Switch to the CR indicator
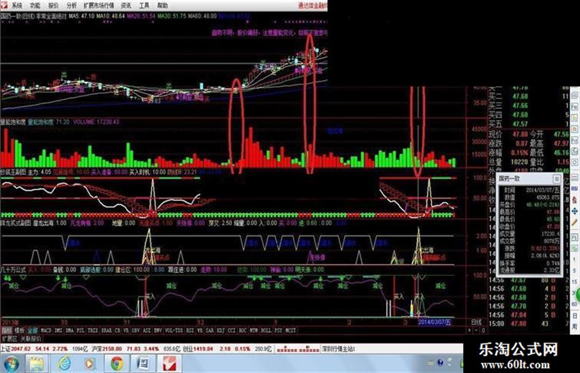Viewport: 580px width, 373px height. [x=118, y=331]
